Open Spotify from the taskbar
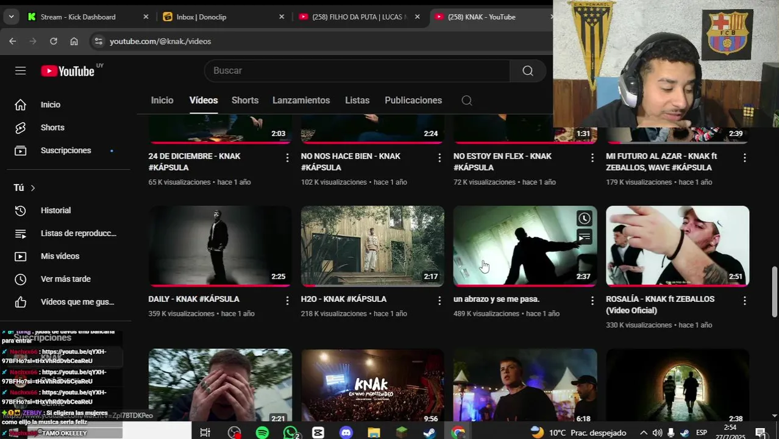779x439 pixels. [262, 432]
